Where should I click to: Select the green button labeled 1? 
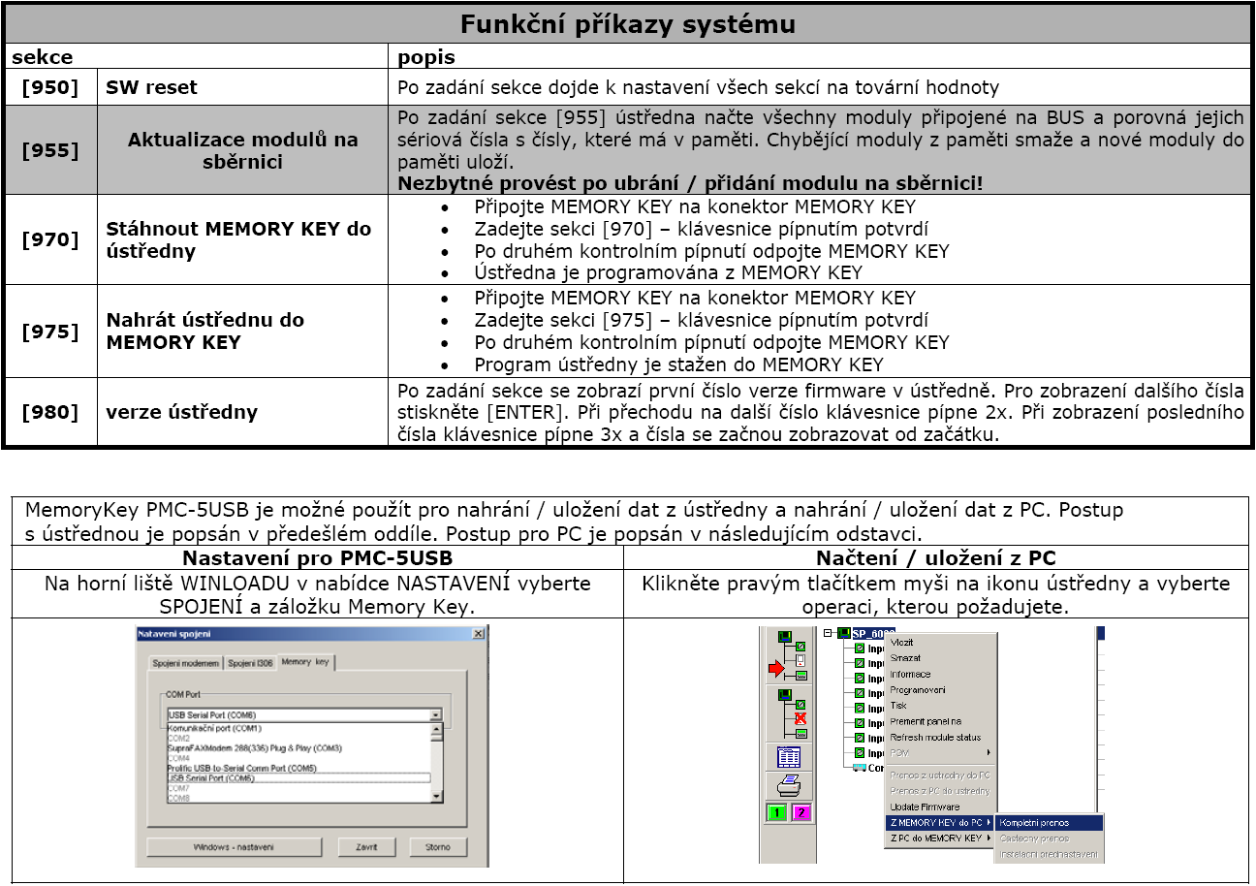point(776,812)
